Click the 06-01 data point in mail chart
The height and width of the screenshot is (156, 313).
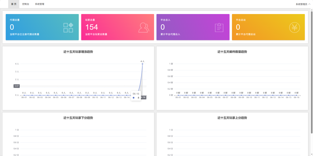[x=178, y=95]
